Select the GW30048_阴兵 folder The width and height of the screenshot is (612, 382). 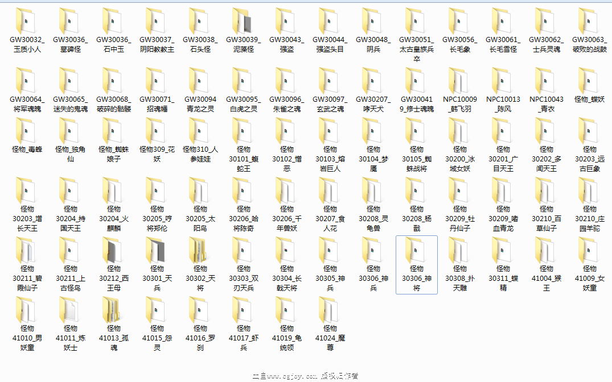pos(373,24)
